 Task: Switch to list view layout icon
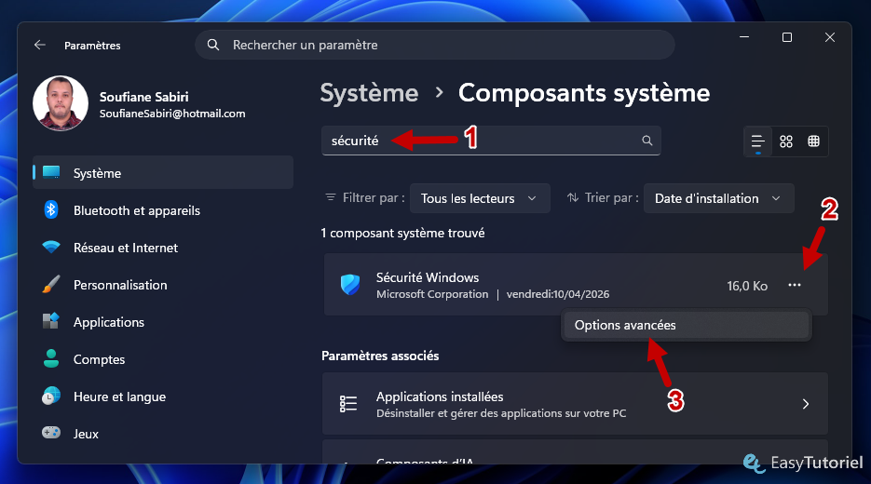(x=757, y=141)
